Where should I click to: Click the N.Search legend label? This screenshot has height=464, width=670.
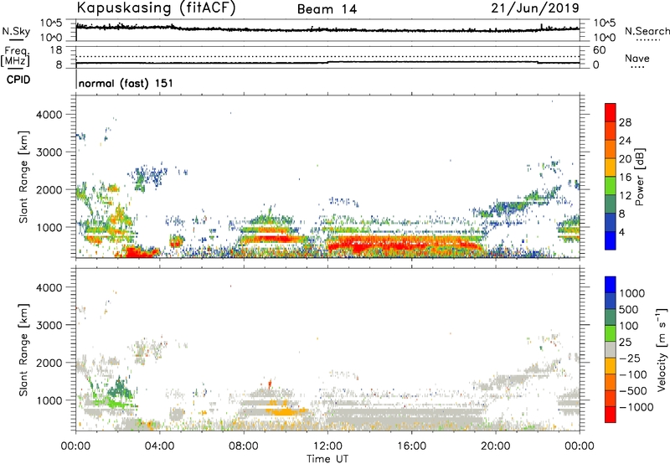[x=647, y=31]
